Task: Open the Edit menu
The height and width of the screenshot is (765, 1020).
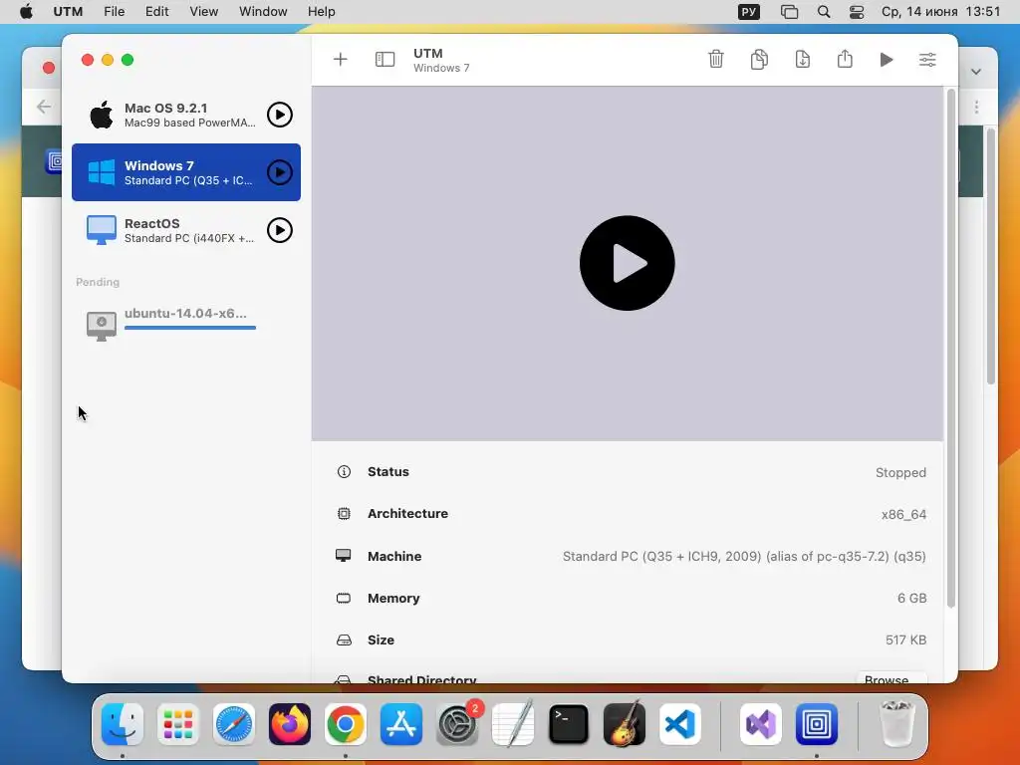Action: click(156, 12)
